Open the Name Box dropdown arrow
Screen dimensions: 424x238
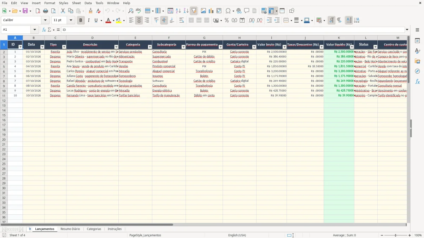click(x=35, y=30)
